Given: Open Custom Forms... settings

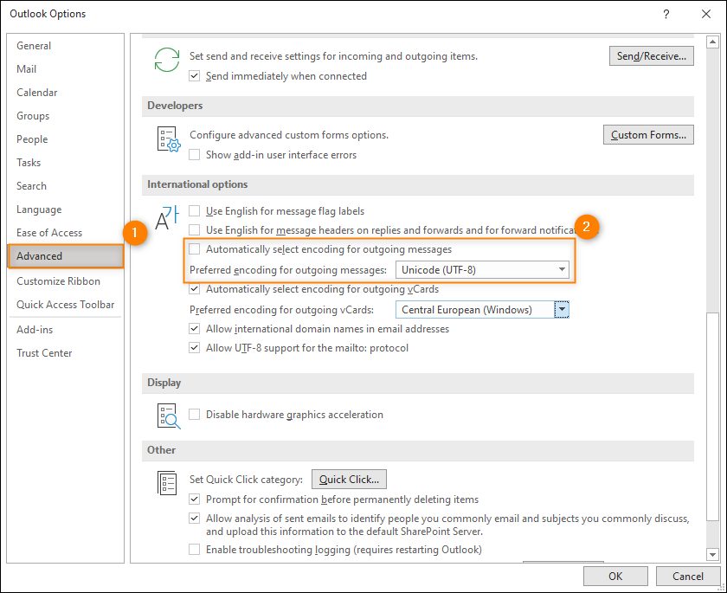Looking at the screenshot, I should [648, 135].
